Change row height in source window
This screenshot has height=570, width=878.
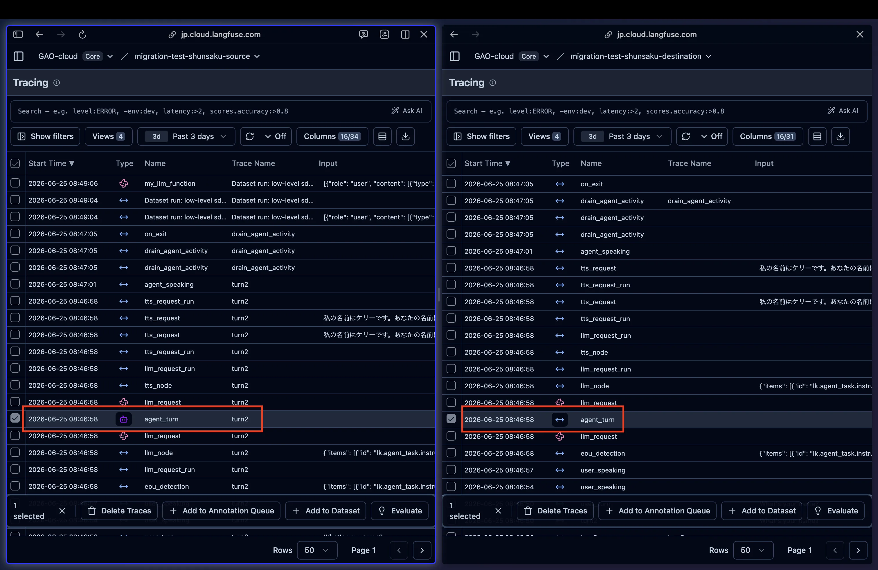click(382, 136)
